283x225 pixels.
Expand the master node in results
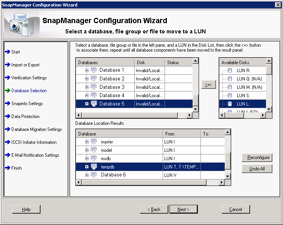point(87,142)
